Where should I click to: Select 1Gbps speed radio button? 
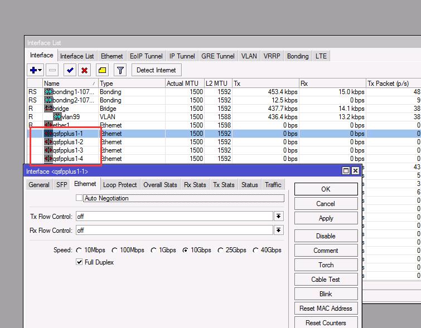pyautogui.click(x=153, y=250)
